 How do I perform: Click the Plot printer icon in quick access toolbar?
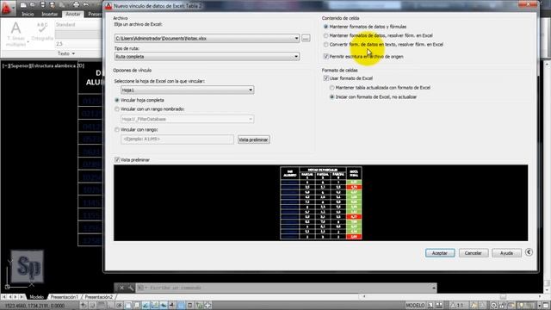pos(77,5)
